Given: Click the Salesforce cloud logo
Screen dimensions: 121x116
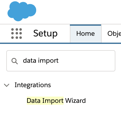Looking at the screenshot, I should (x=22, y=11).
